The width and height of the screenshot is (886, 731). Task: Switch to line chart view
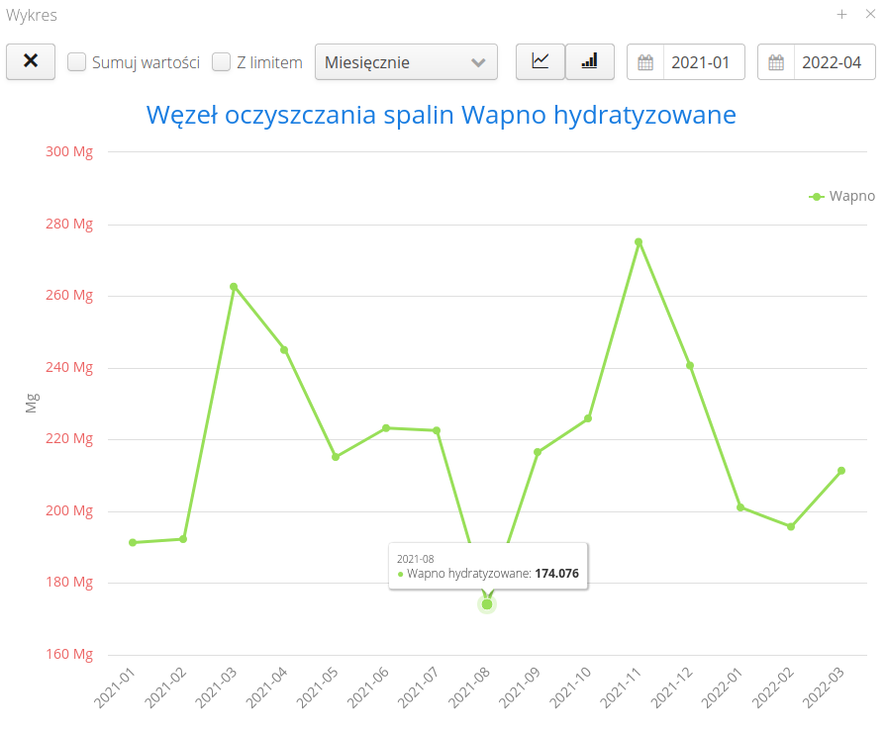(x=541, y=61)
